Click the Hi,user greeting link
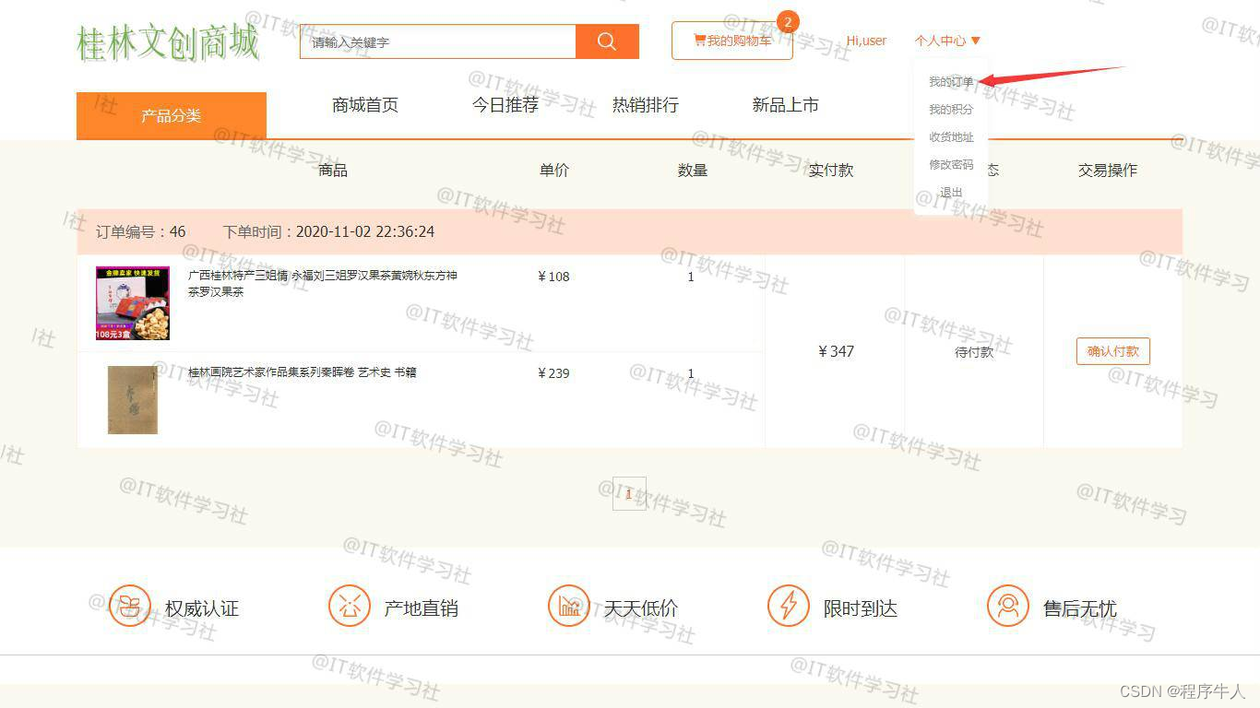This screenshot has height=708, width=1260. 866,41
